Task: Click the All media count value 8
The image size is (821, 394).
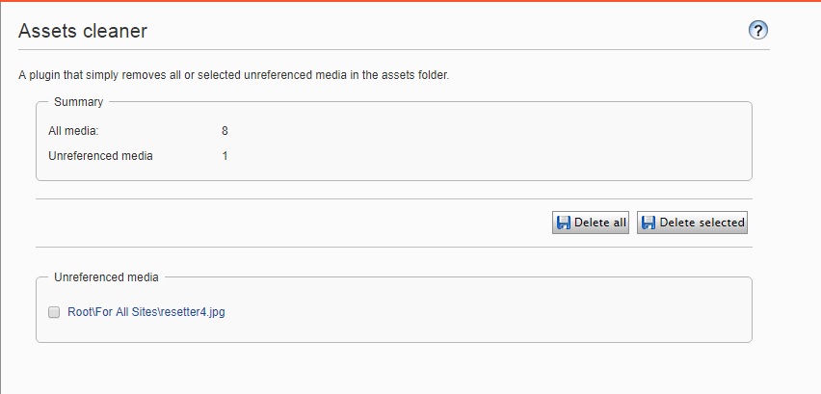Action: click(225, 130)
